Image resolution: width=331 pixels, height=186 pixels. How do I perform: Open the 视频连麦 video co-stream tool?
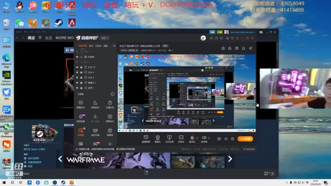81,118
